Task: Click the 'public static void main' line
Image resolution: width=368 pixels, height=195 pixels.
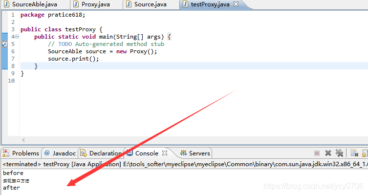Action: pyautogui.click(x=103, y=37)
